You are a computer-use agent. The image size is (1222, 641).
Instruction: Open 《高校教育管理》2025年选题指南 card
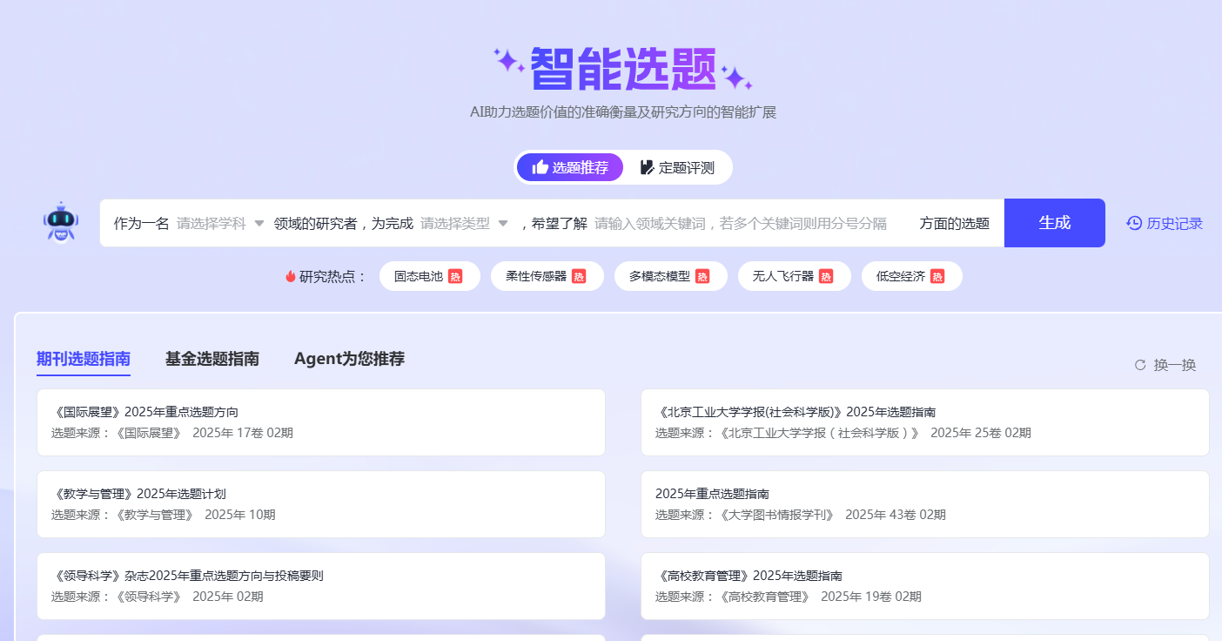924,586
